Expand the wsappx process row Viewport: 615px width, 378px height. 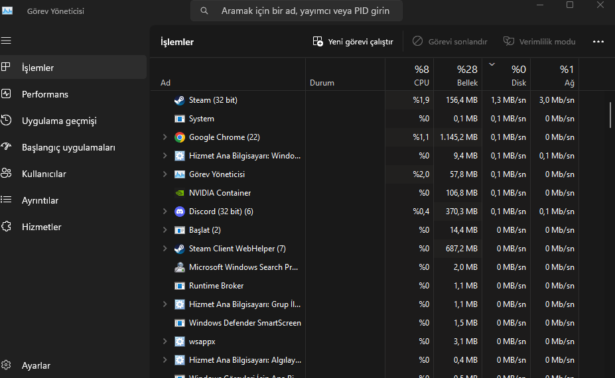pos(165,341)
